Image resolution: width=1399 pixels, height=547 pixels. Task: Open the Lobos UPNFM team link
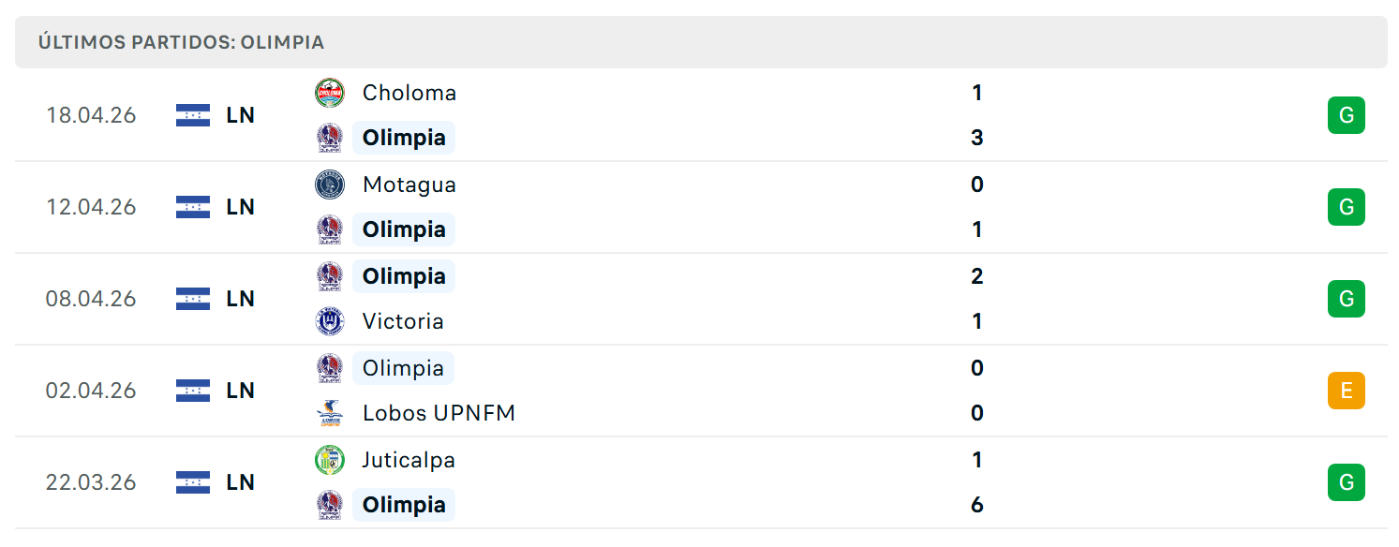point(439,413)
